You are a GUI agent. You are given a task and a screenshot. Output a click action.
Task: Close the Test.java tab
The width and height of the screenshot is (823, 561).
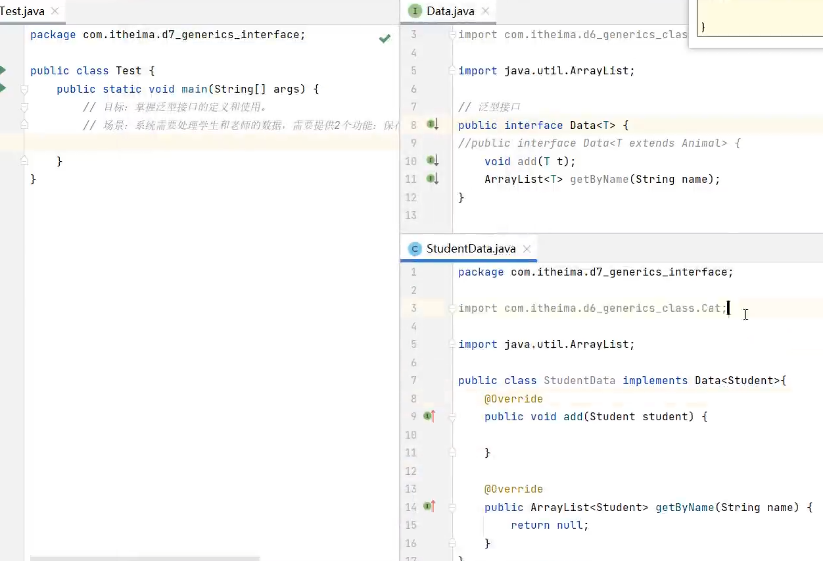click(x=55, y=11)
